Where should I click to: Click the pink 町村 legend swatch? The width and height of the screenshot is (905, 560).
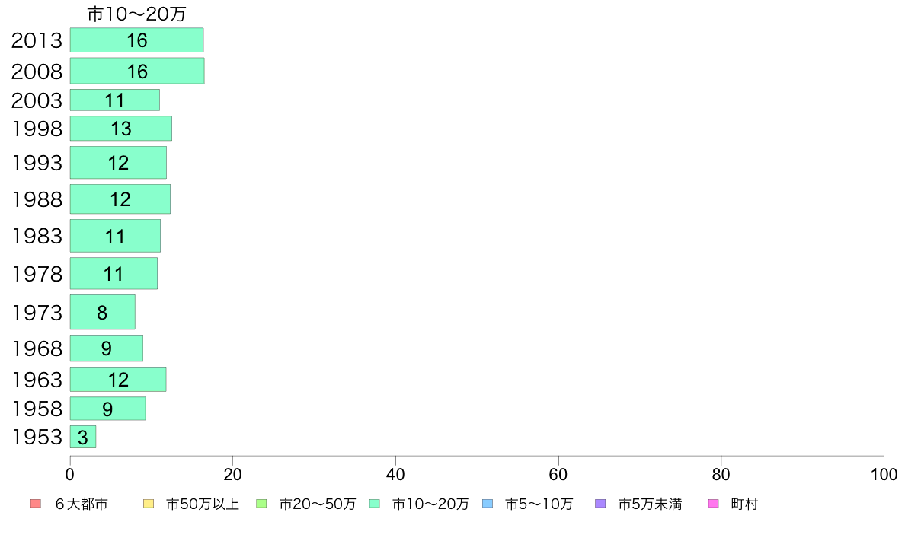click(x=713, y=504)
